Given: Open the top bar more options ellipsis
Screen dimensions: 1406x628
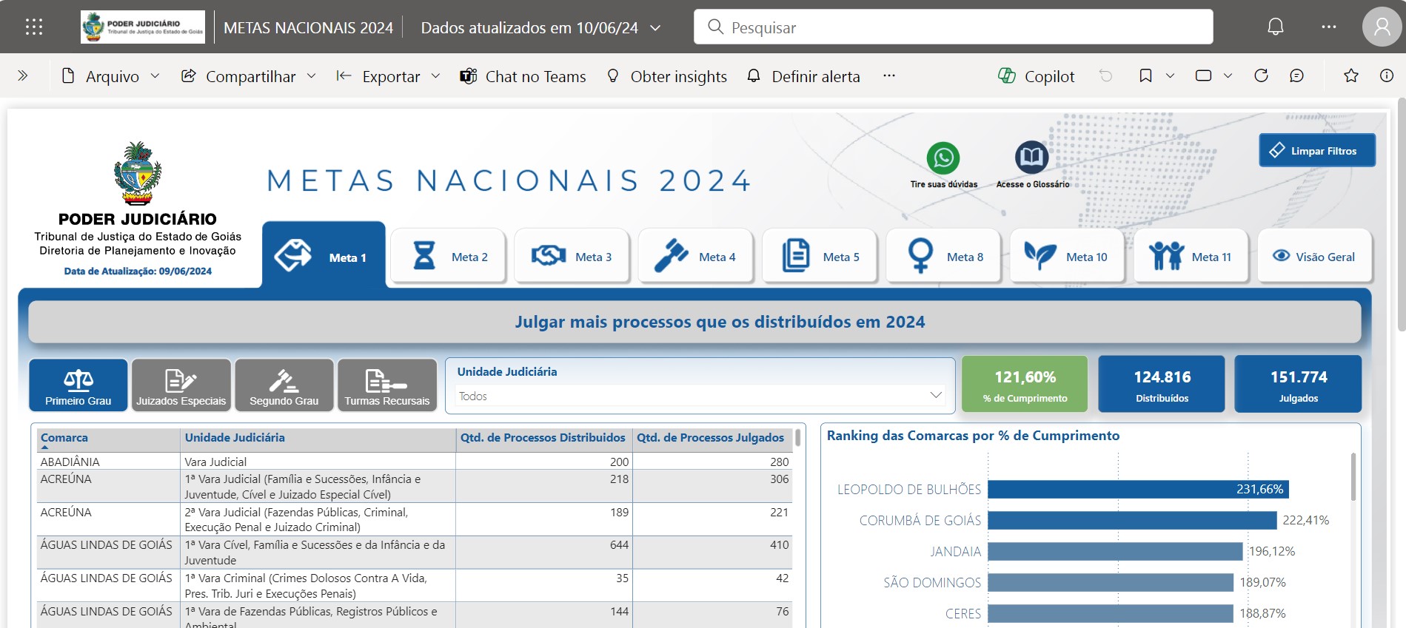Looking at the screenshot, I should click(x=1329, y=27).
